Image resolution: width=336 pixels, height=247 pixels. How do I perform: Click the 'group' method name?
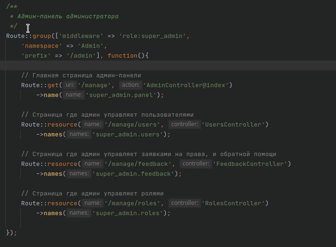[x=42, y=36]
